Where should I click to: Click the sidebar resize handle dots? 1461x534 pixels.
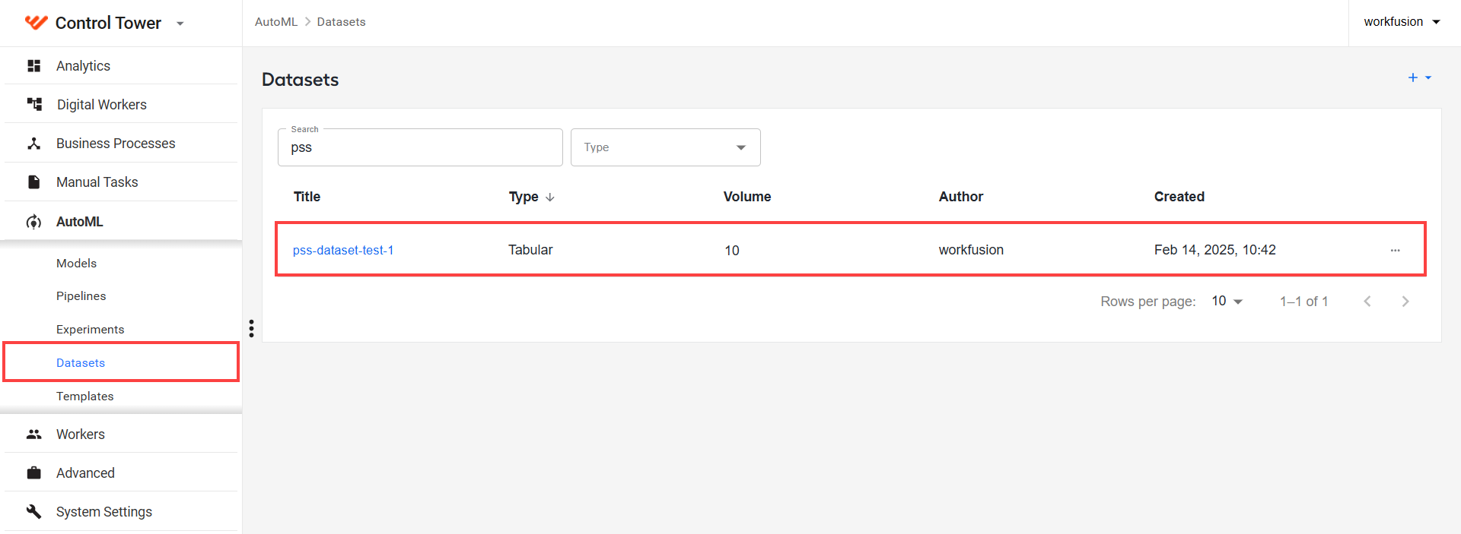251,328
